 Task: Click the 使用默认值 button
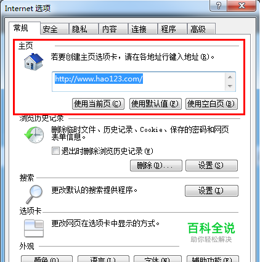pyautogui.click(x=155, y=104)
